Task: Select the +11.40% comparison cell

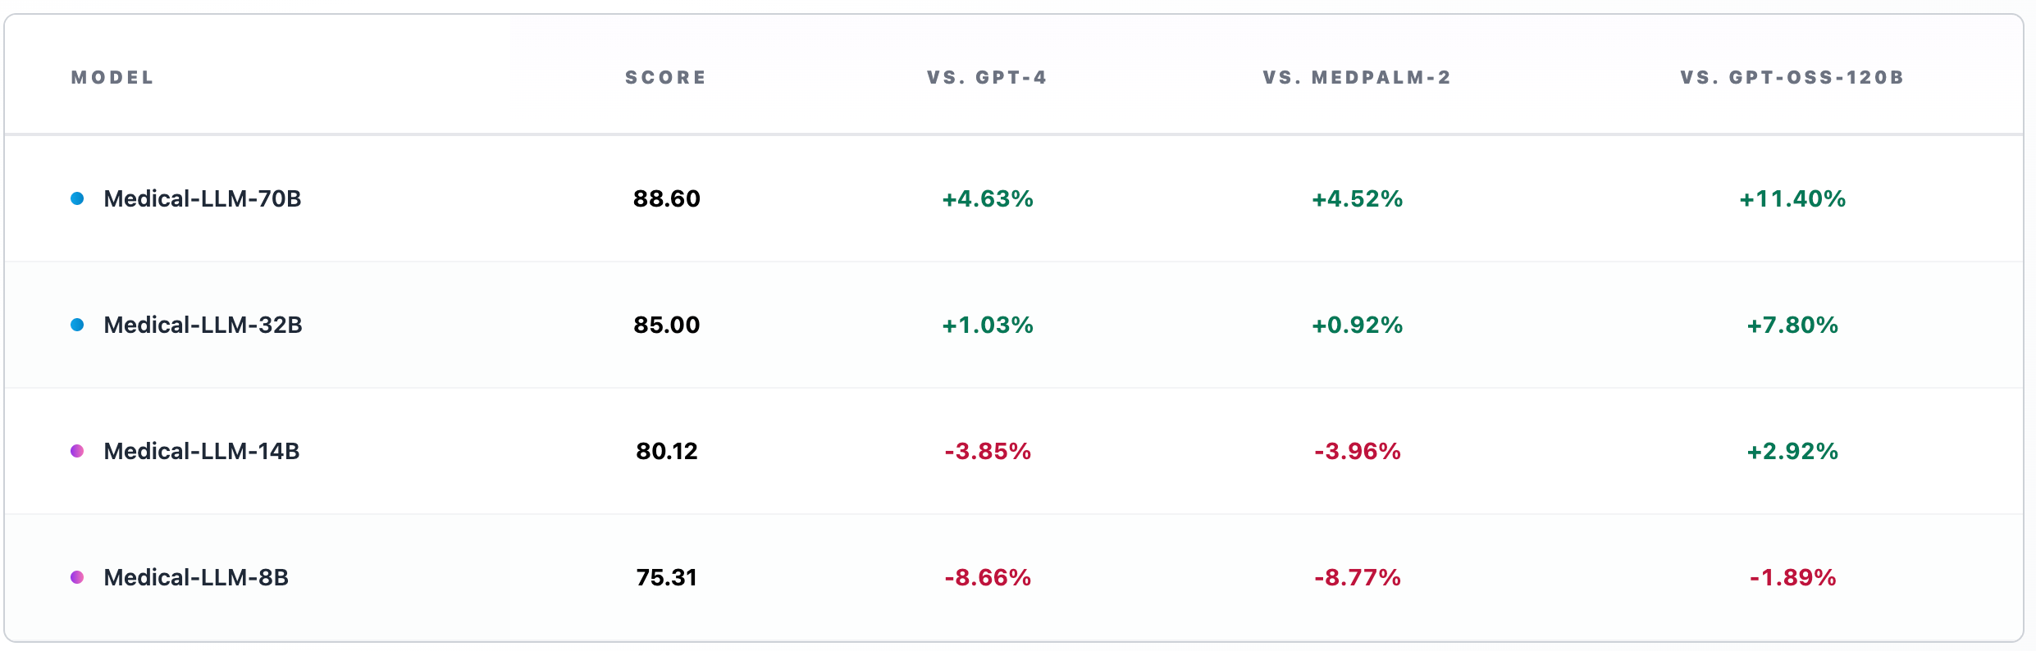Action: (x=1792, y=198)
